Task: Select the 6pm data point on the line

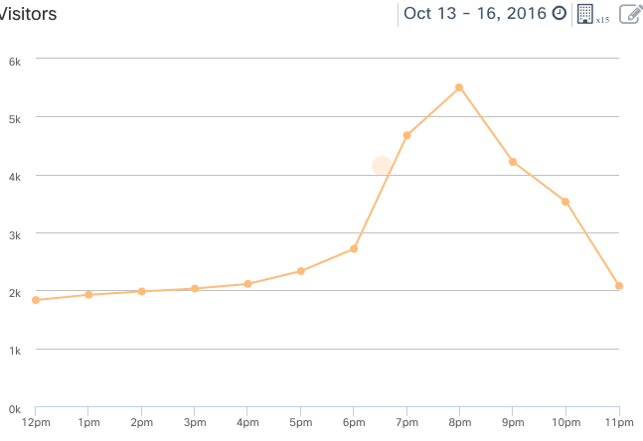Action: click(354, 248)
